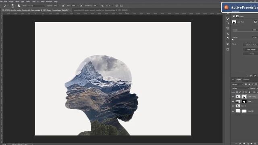Hide the Layer 1 copy layer
Image resolution: width=258 pixels, height=145 pixels.
tap(233, 97)
